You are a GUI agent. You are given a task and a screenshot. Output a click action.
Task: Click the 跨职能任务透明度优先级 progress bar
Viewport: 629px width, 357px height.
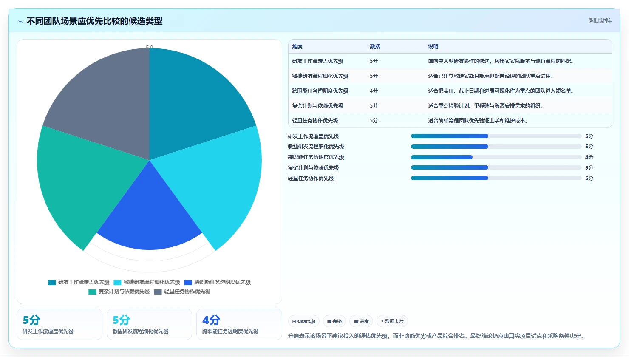pyautogui.click(x=496, y=157)
